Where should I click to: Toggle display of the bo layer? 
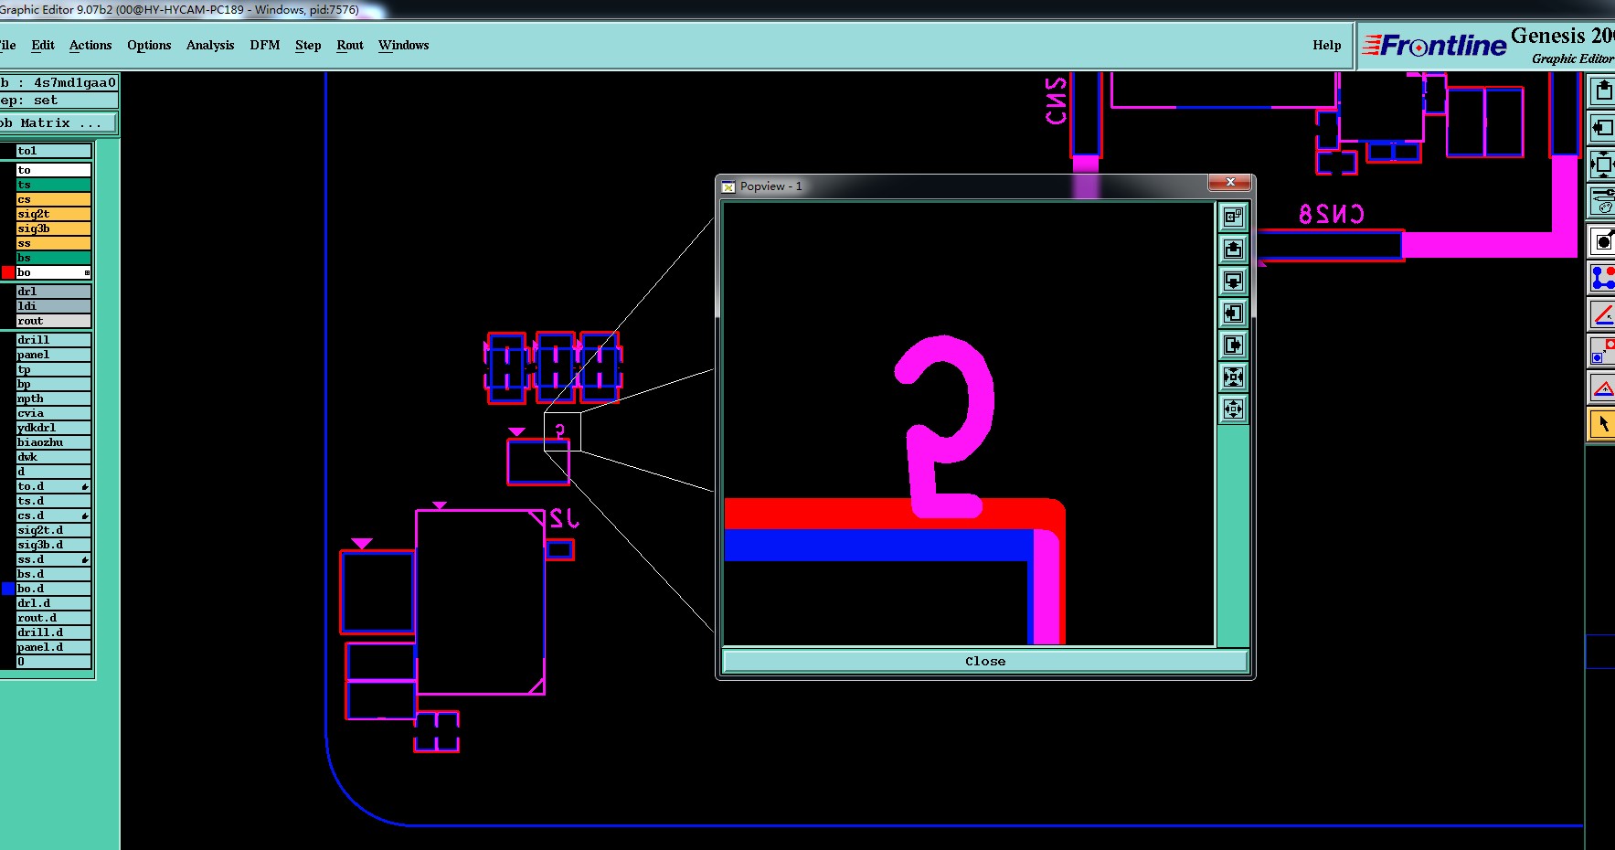54,272
